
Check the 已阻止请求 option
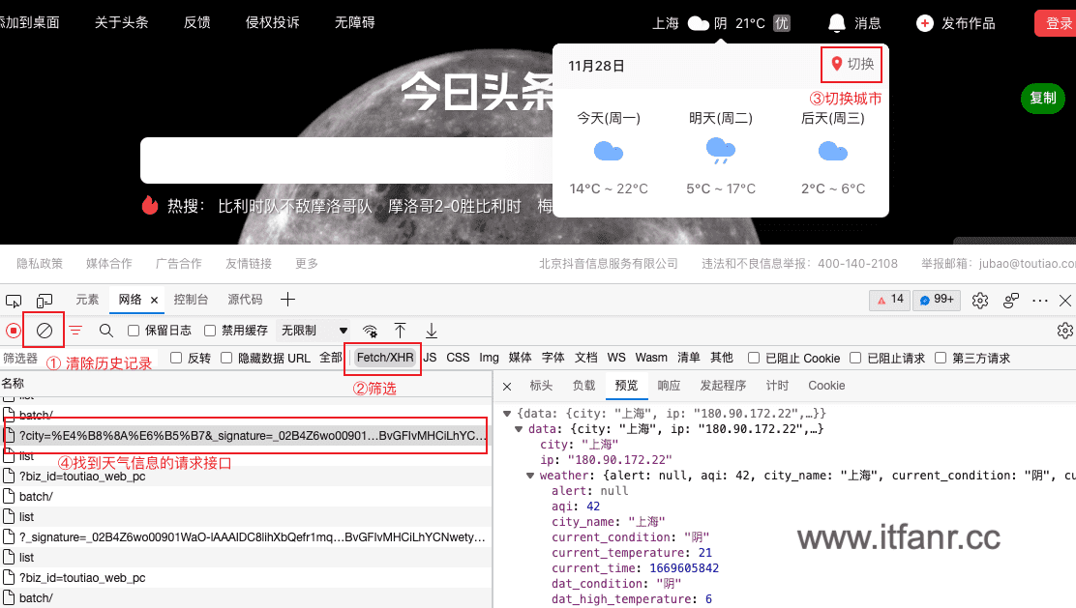855,358
